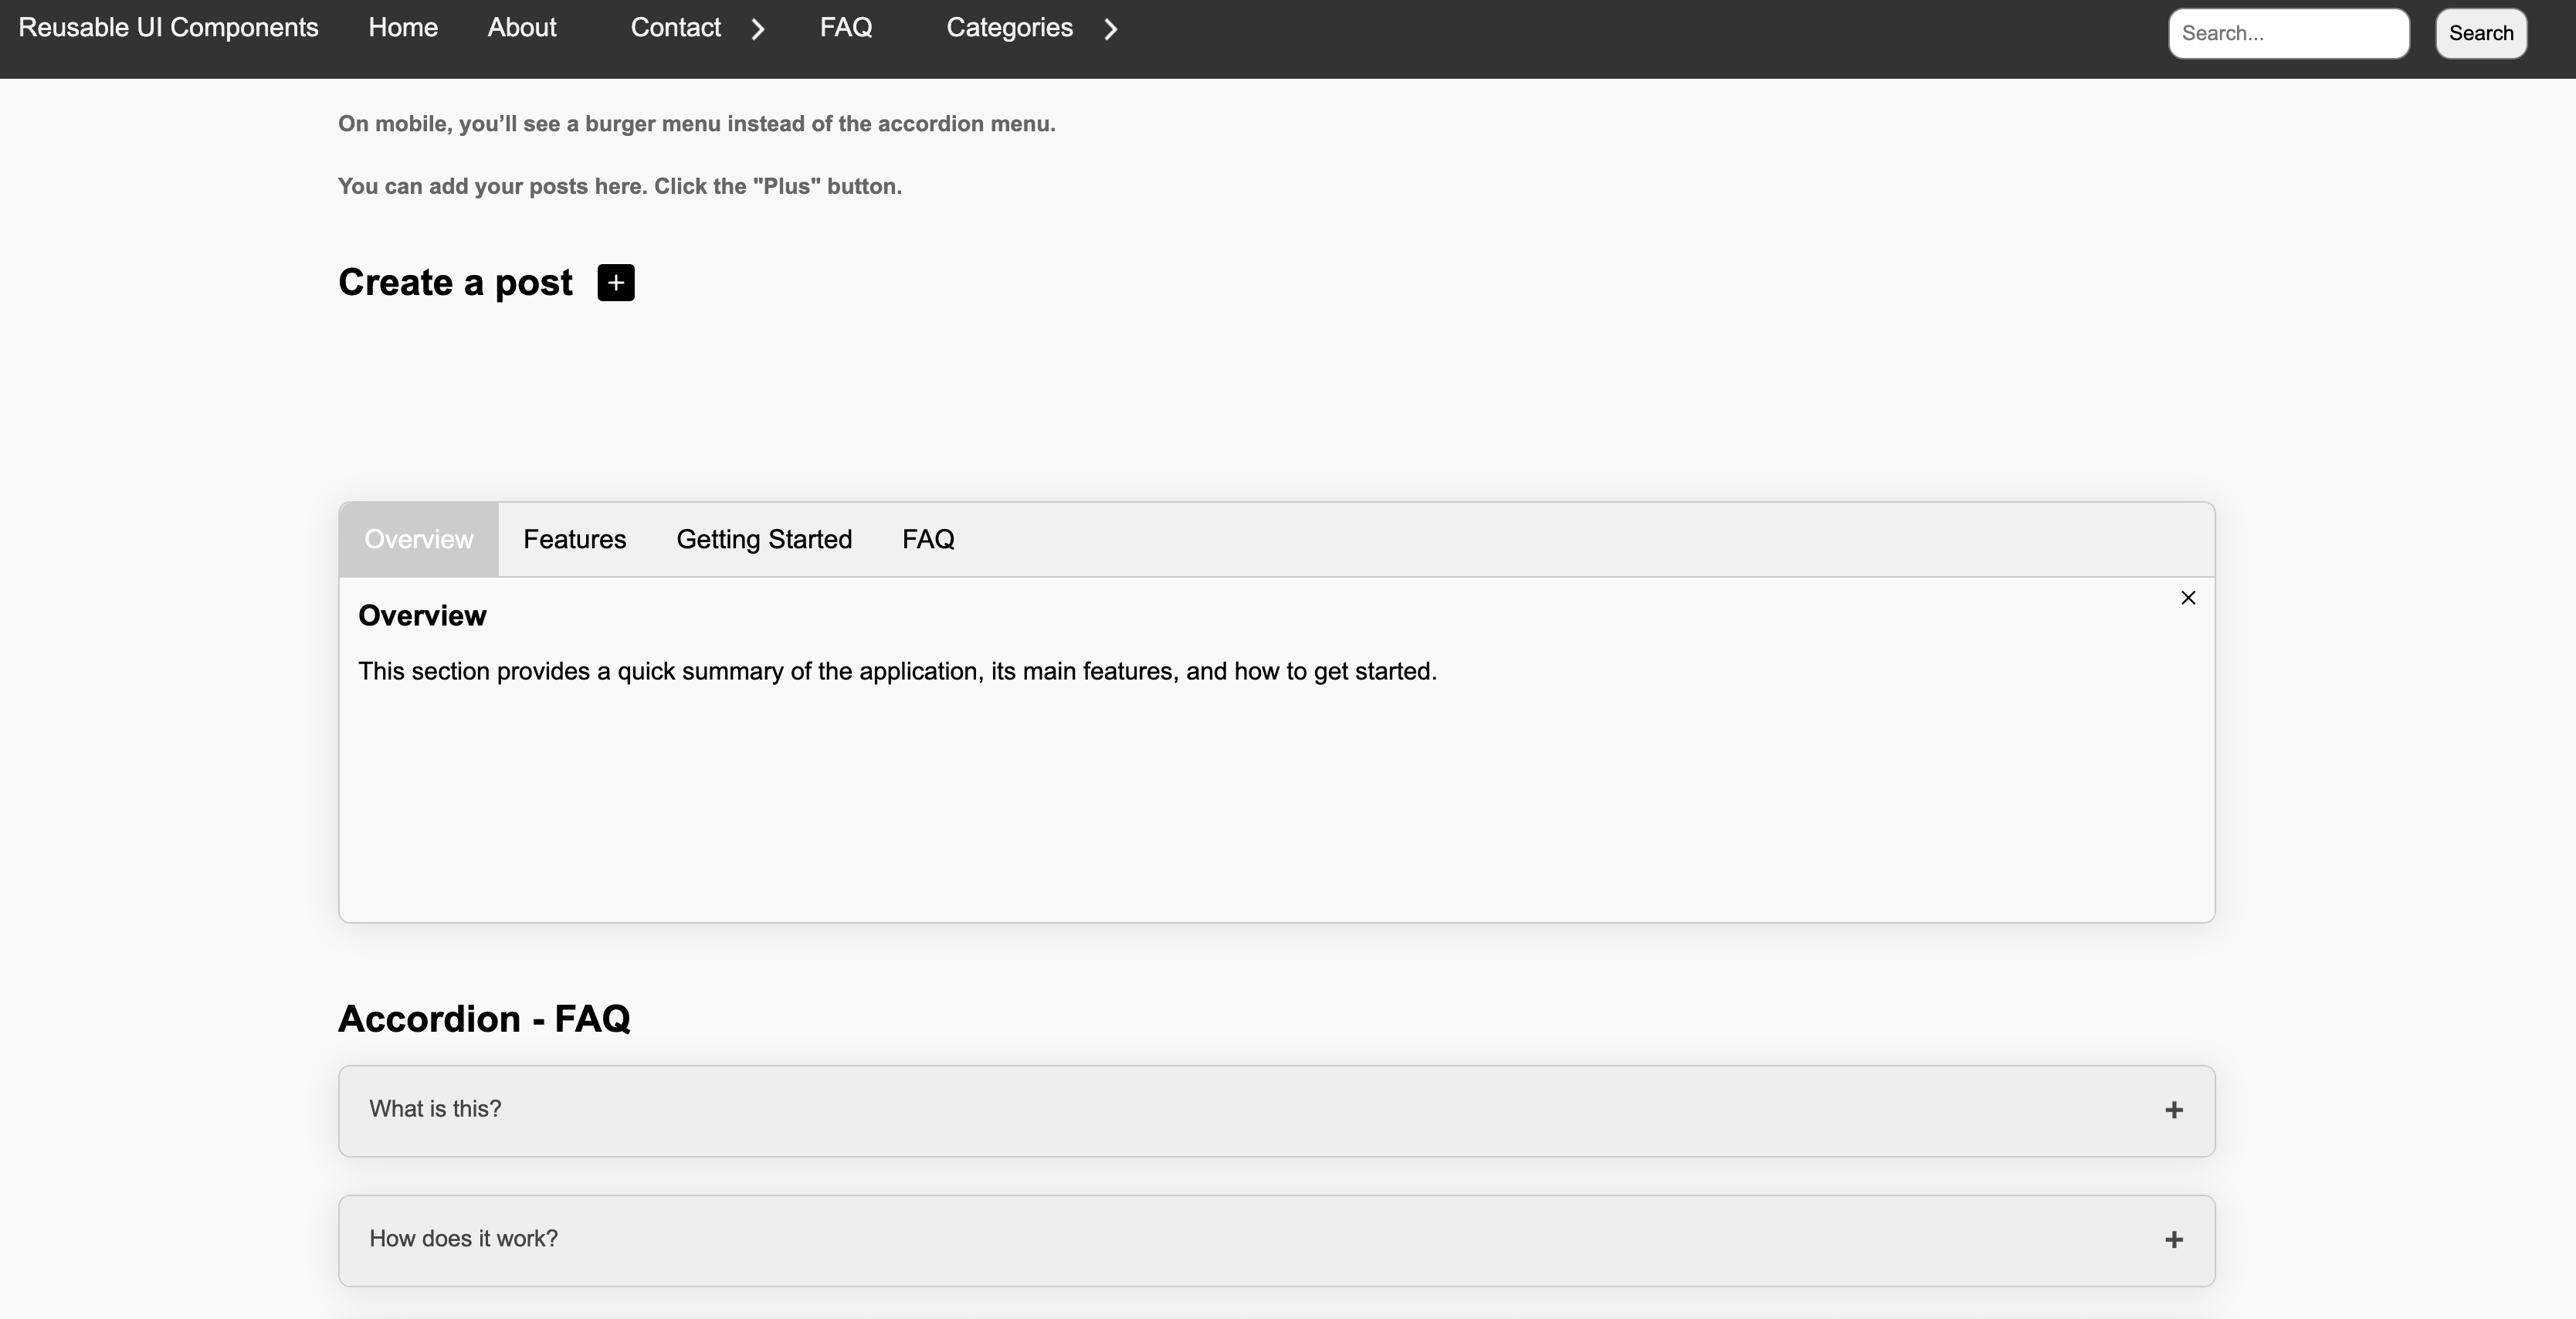Select the FAQ tab in tab panel
Viewport: 2576px width, 1319px height.
[928, 540]
